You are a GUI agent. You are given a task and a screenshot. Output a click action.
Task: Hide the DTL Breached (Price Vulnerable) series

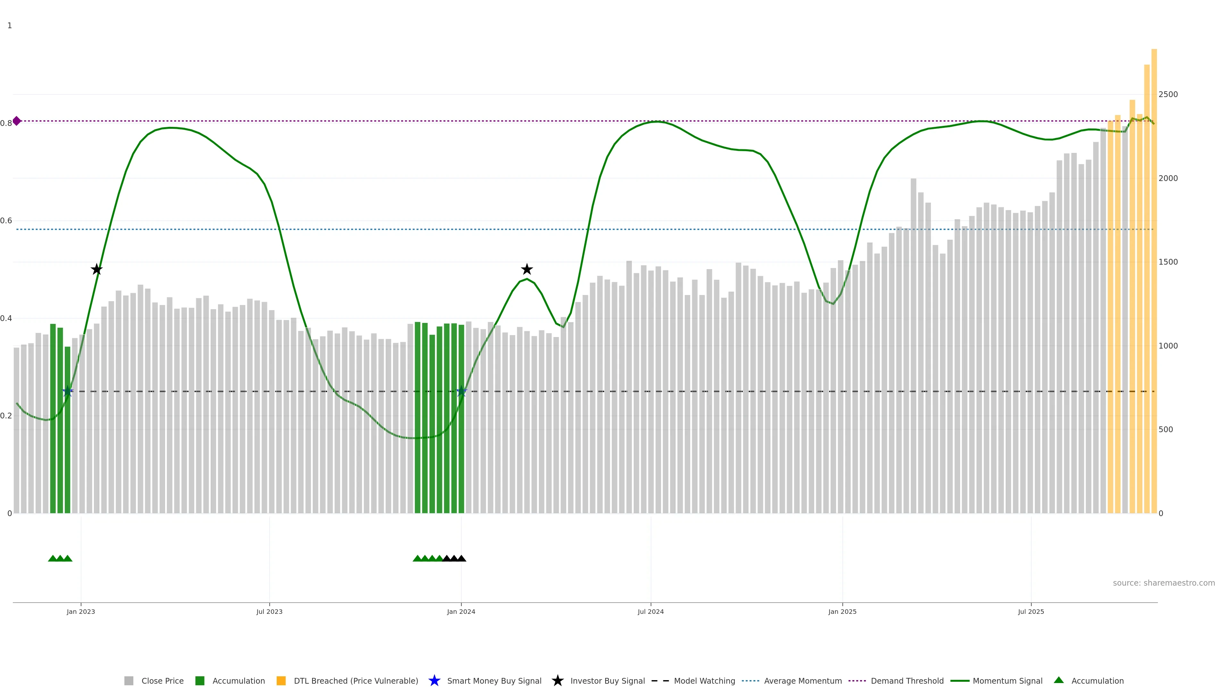click(356, 681)
